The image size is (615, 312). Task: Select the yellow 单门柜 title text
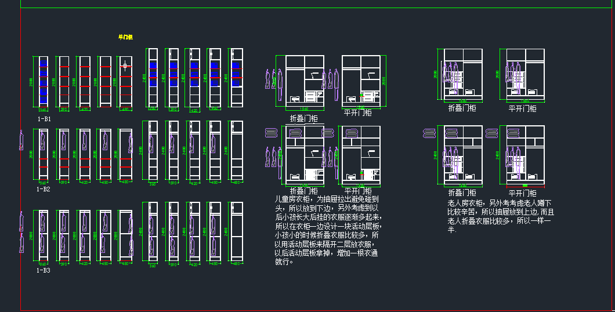125,37
